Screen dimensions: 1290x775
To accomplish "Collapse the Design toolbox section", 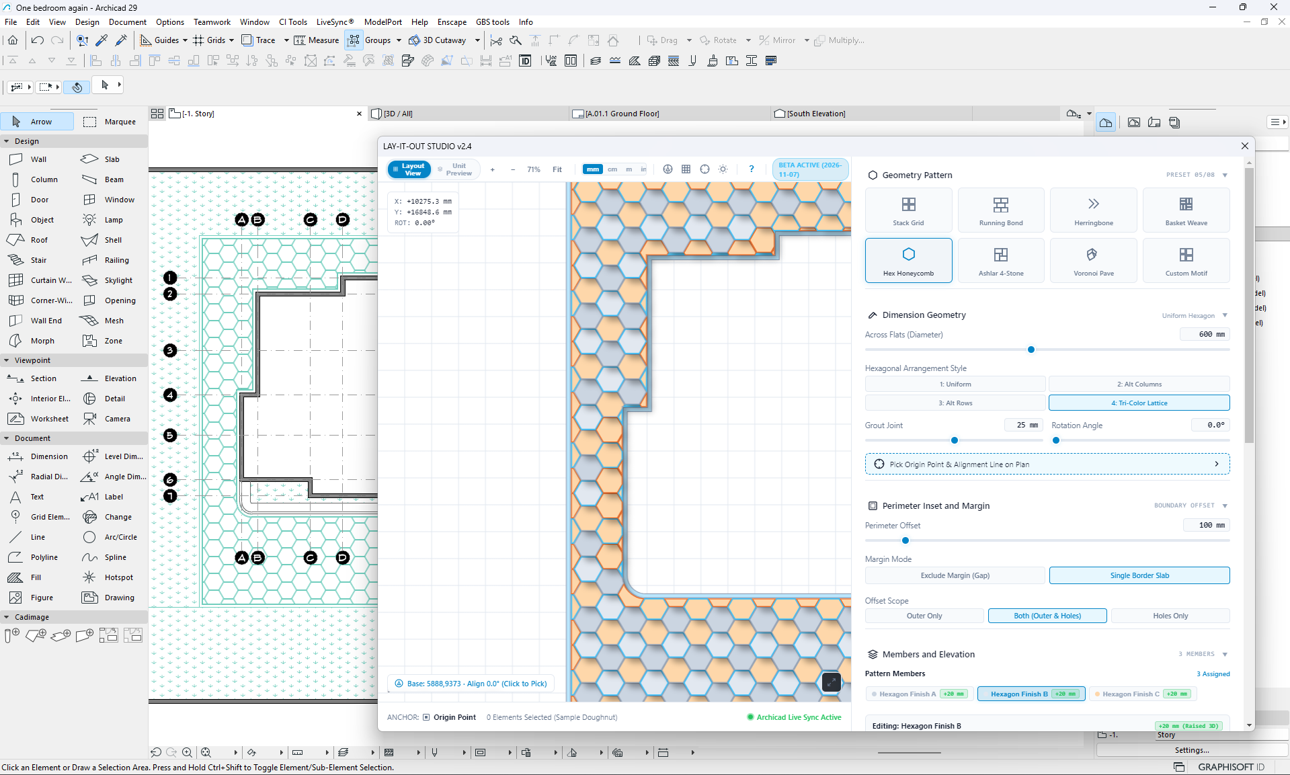I will 7,141.
